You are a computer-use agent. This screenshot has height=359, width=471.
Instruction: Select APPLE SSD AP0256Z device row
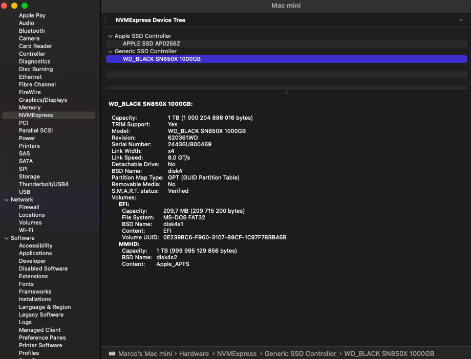287,43
